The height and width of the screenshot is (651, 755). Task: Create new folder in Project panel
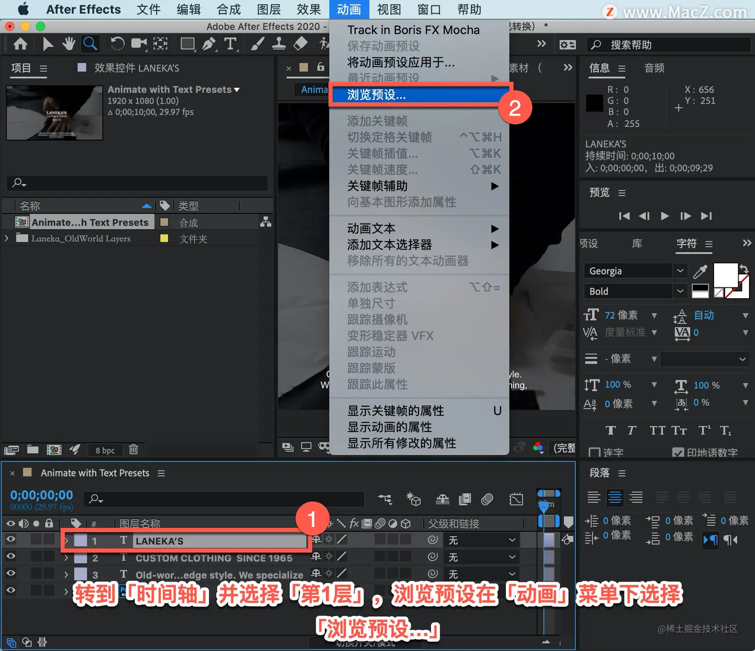click(x=33, y=449)
